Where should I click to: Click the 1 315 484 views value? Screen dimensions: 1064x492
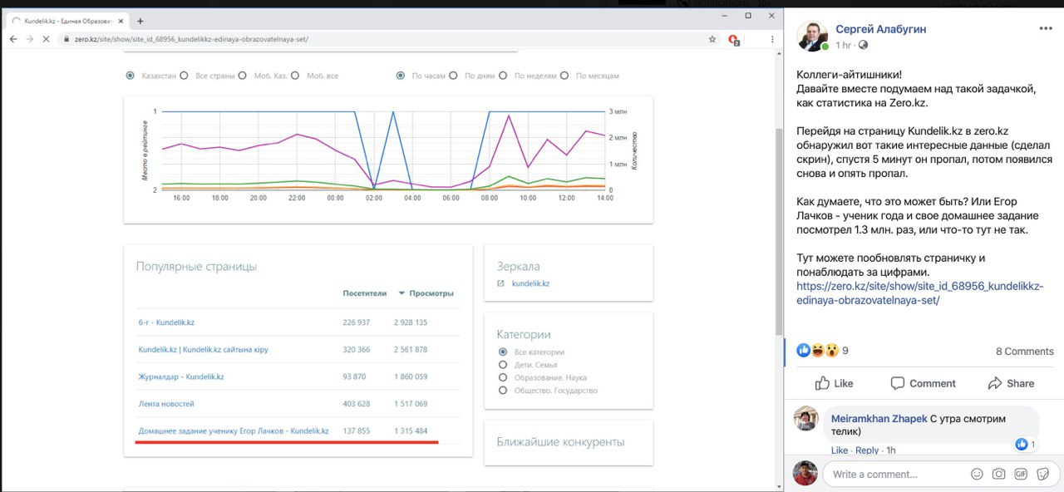click(411, 431)
